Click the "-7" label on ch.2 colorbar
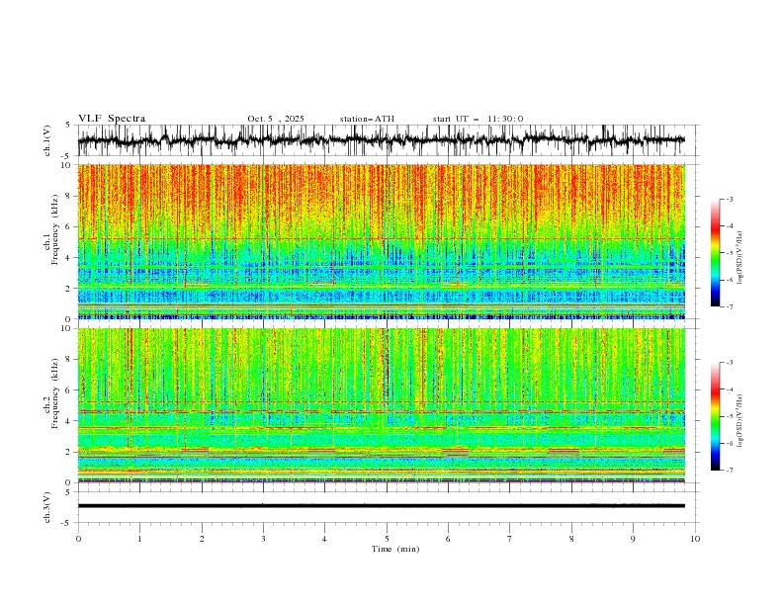The image size is (783, 605). click(730, 471)
